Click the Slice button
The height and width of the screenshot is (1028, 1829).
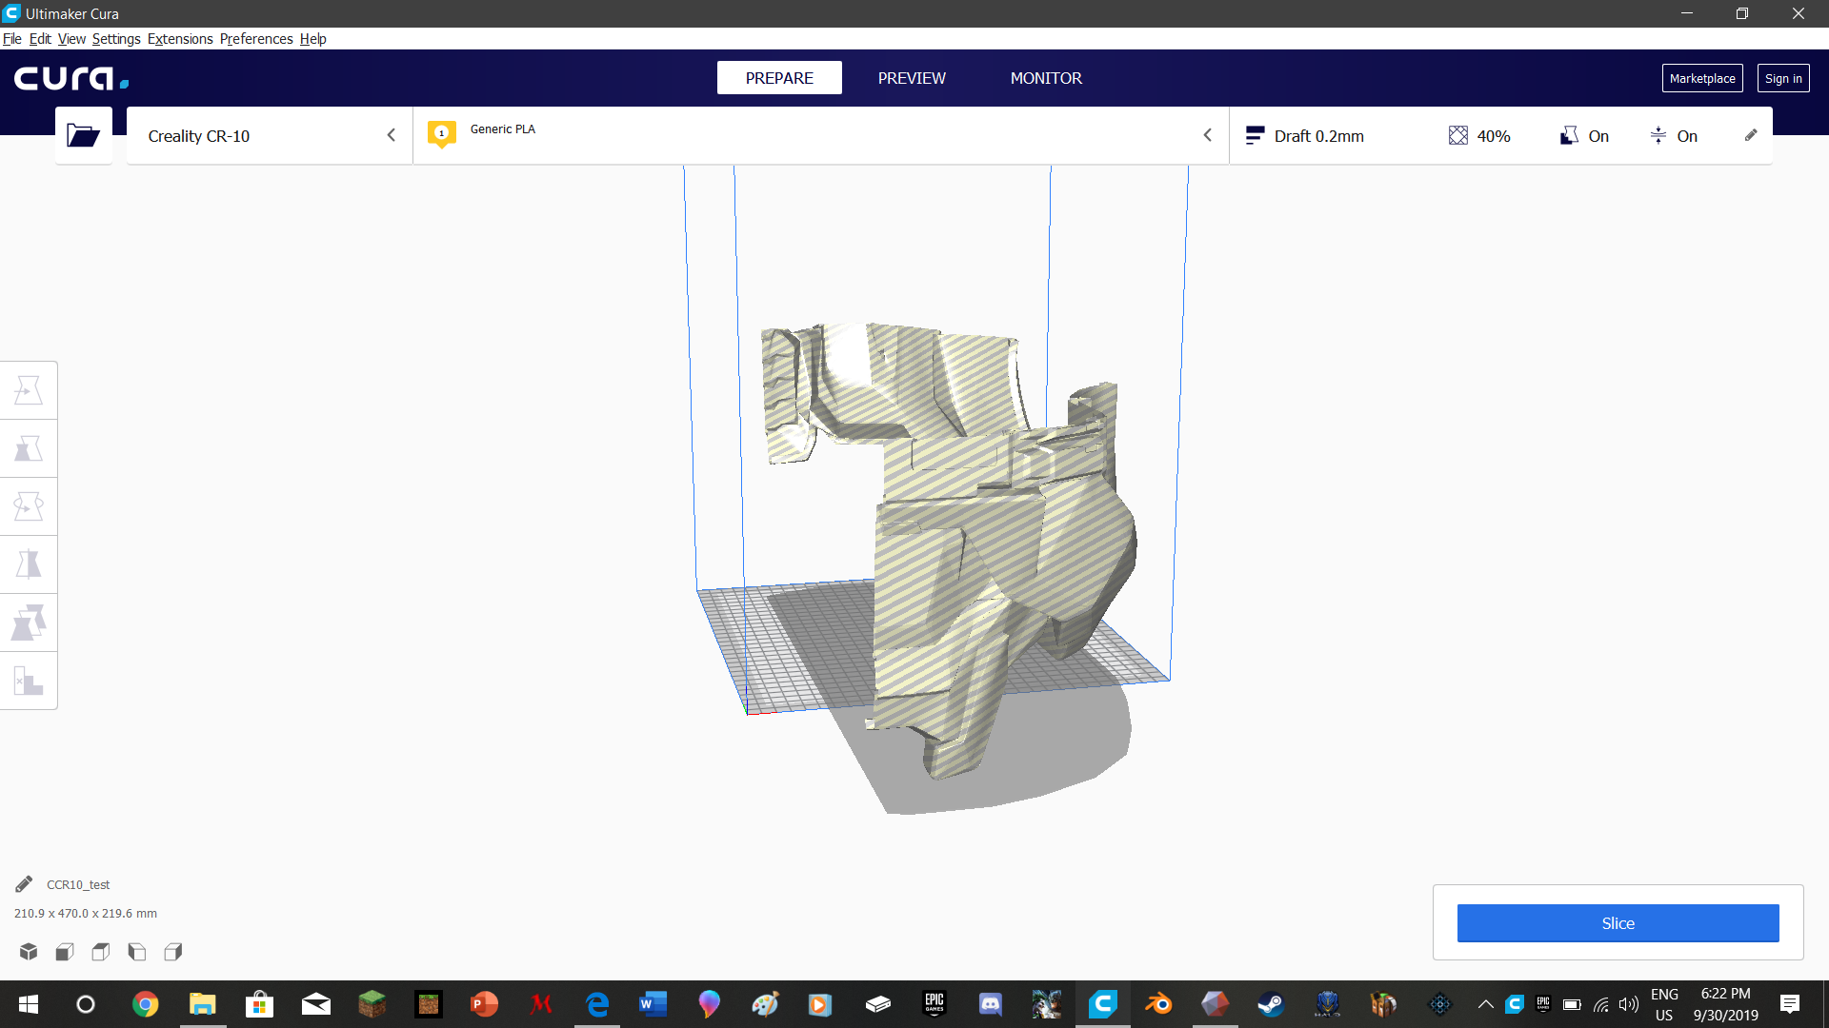pos(1618,923)
